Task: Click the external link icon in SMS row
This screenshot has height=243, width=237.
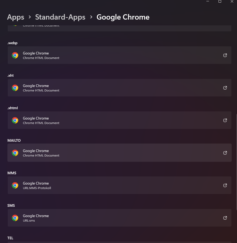Action: click(x=225, y=218)
